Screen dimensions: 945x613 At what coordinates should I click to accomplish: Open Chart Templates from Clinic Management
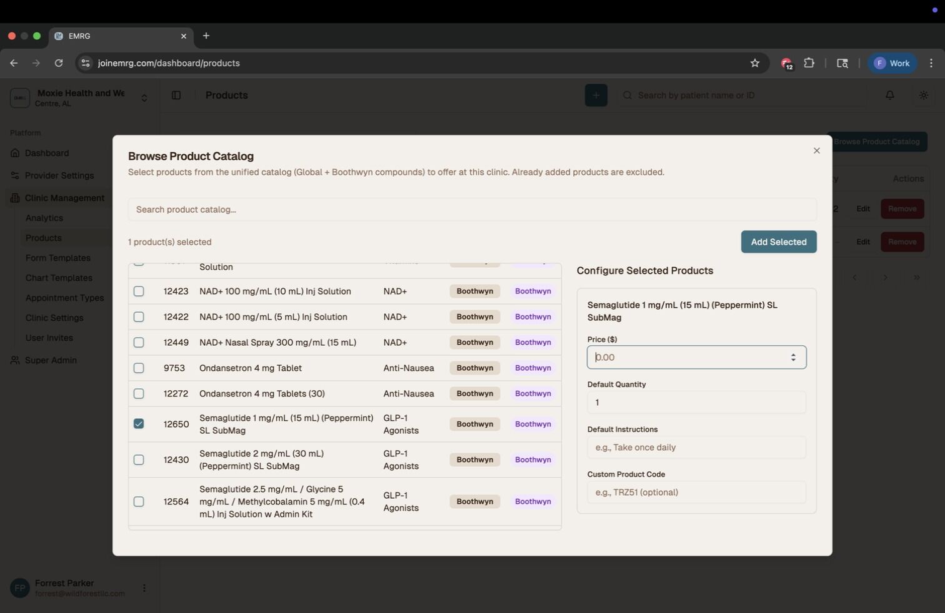pyautogui.click(x=59, y=278)
